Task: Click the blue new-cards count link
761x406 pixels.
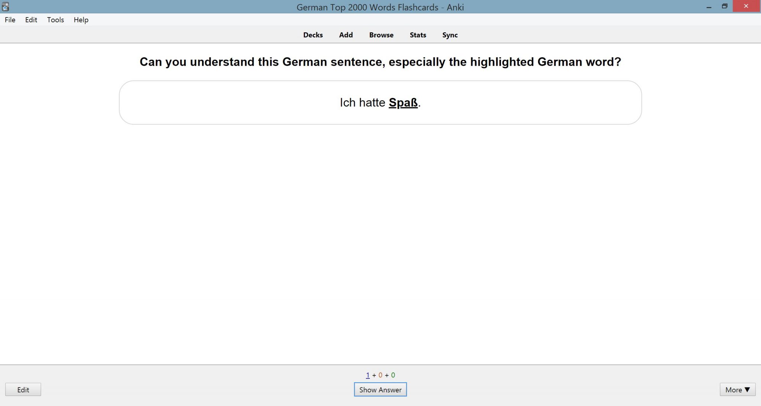Action: point(367,375)
